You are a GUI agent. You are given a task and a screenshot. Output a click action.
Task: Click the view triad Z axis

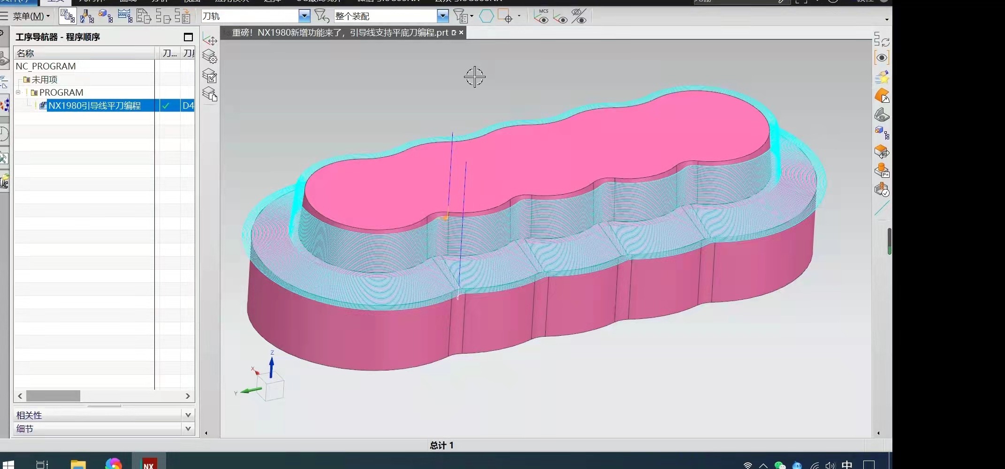(271, 366)
